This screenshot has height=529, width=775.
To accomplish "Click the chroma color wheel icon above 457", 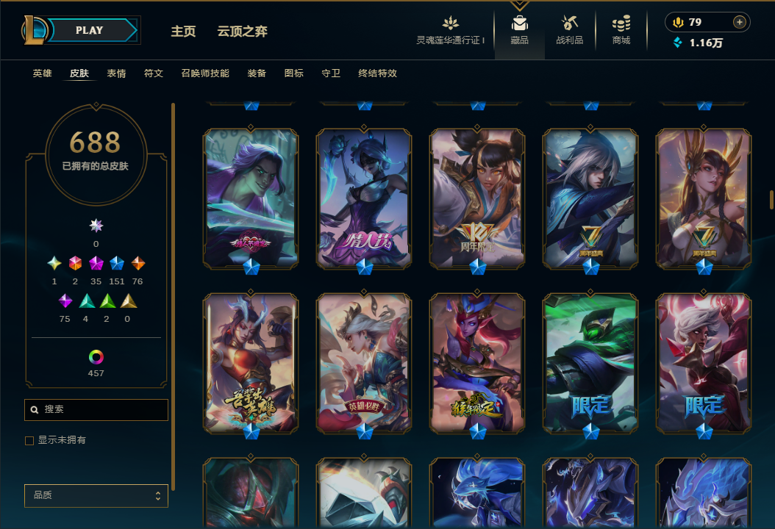I will pyautogui.click(x=96, y=356).
